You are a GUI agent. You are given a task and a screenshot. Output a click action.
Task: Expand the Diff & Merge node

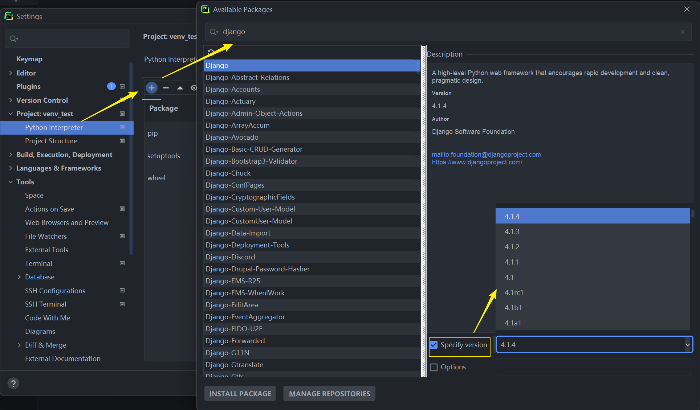pos(19,345)
